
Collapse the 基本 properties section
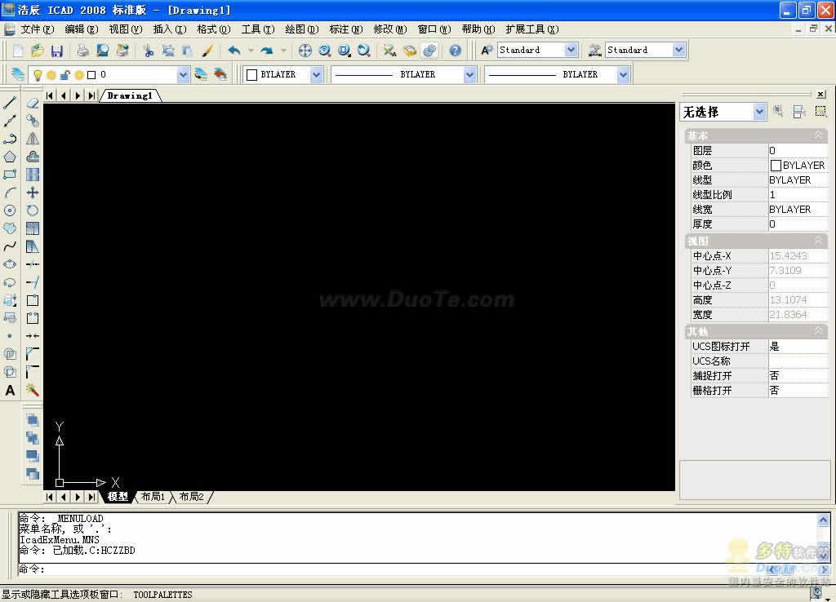click(818, 135)
